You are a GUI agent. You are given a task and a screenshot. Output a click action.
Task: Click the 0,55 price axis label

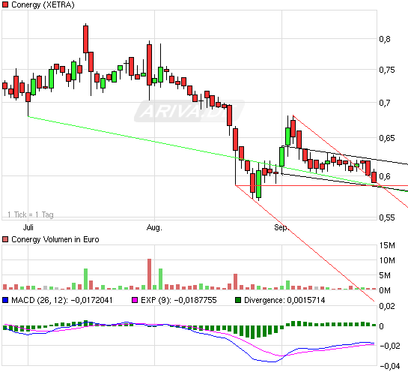[x=386, y=217]
